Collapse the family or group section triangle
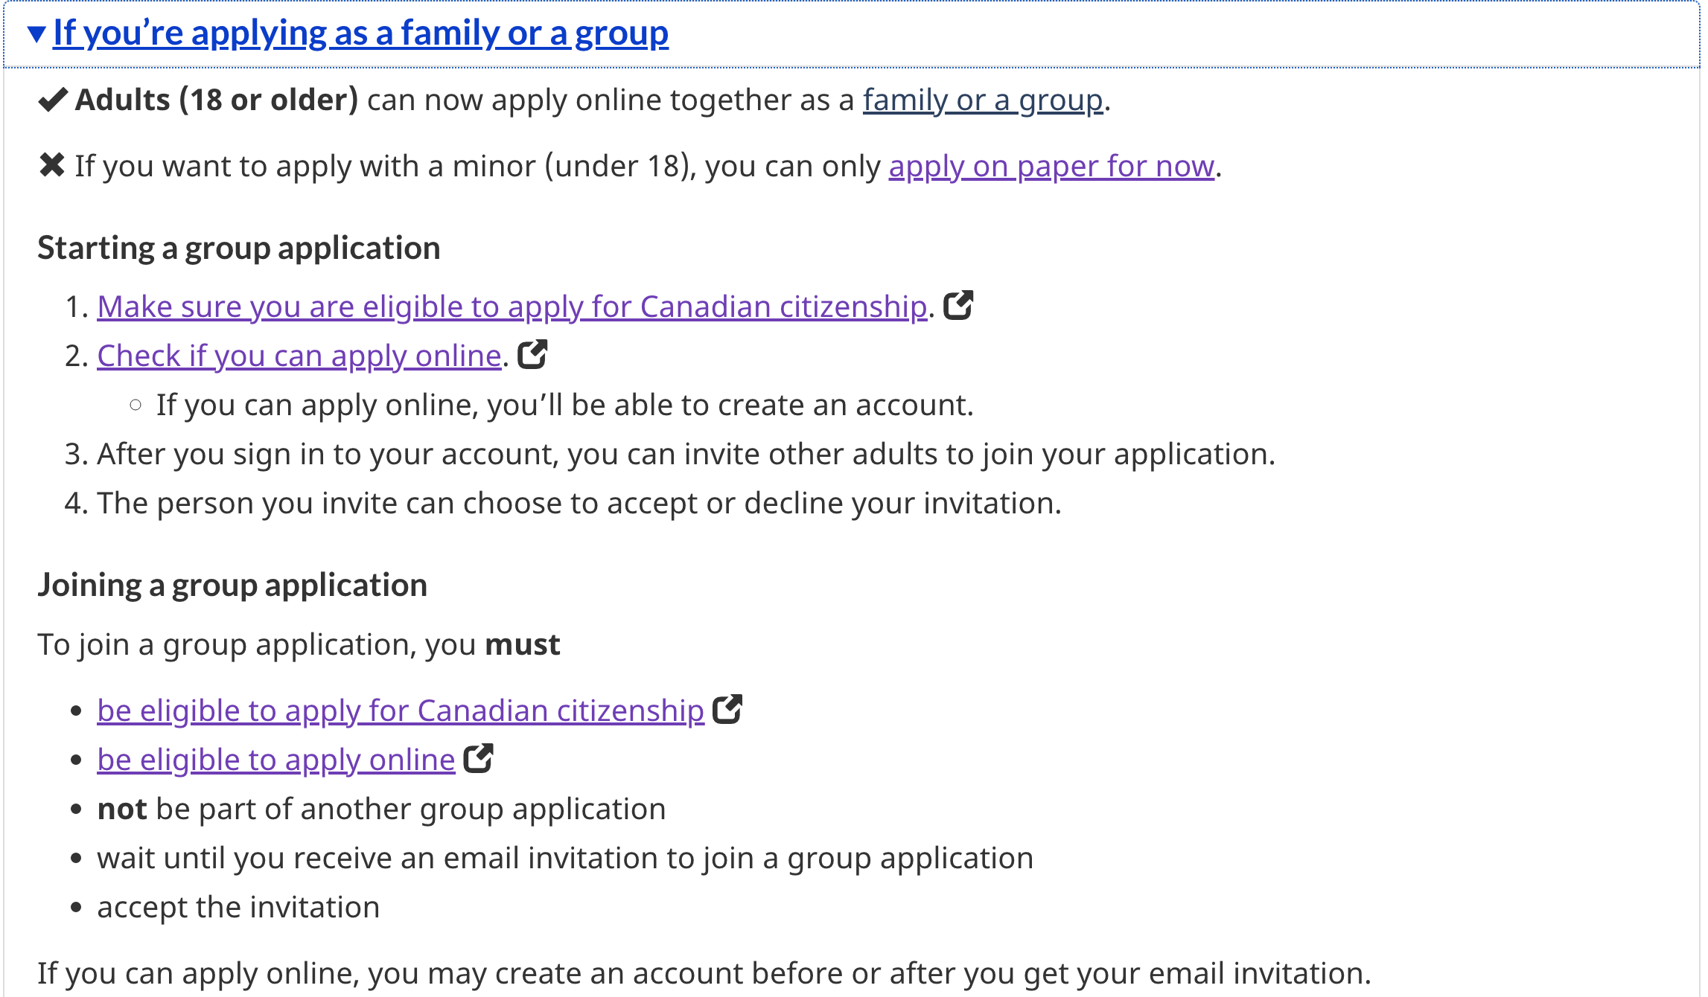This screenshot has width=1708, height=997. (36, 34)
